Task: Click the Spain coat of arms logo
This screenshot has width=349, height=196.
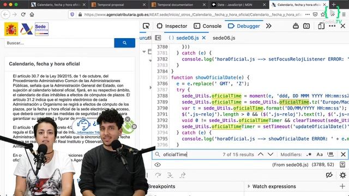Action: click(11, 29)
